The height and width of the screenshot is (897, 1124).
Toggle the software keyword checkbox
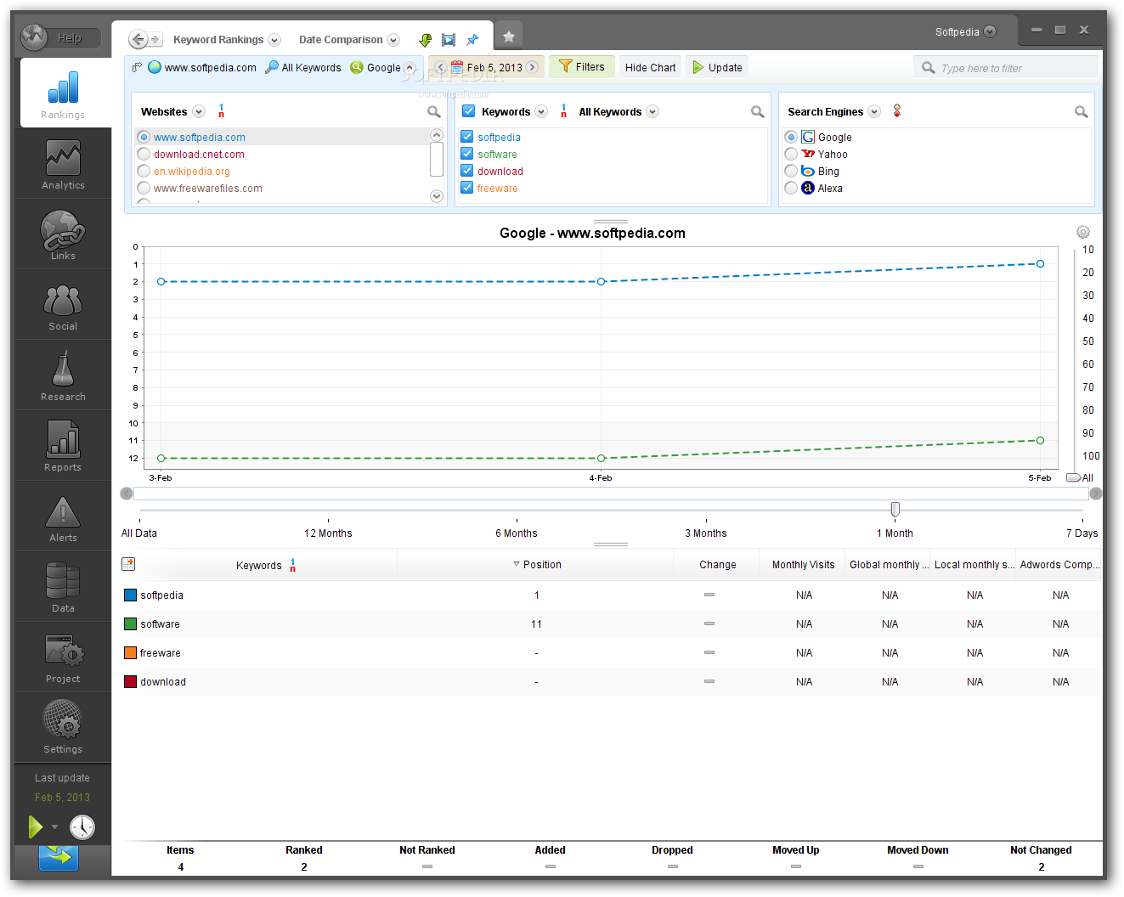[x=466, y=153]
